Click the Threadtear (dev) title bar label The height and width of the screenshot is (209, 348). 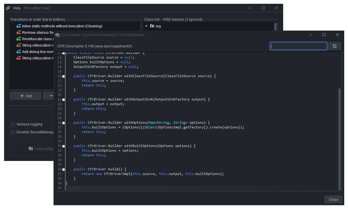[x=36, y=8]
